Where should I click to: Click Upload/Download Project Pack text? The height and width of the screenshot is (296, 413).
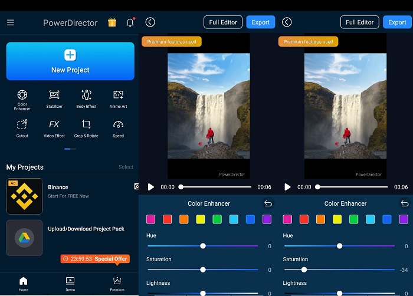pyautogui.click(x=86, y=229)
